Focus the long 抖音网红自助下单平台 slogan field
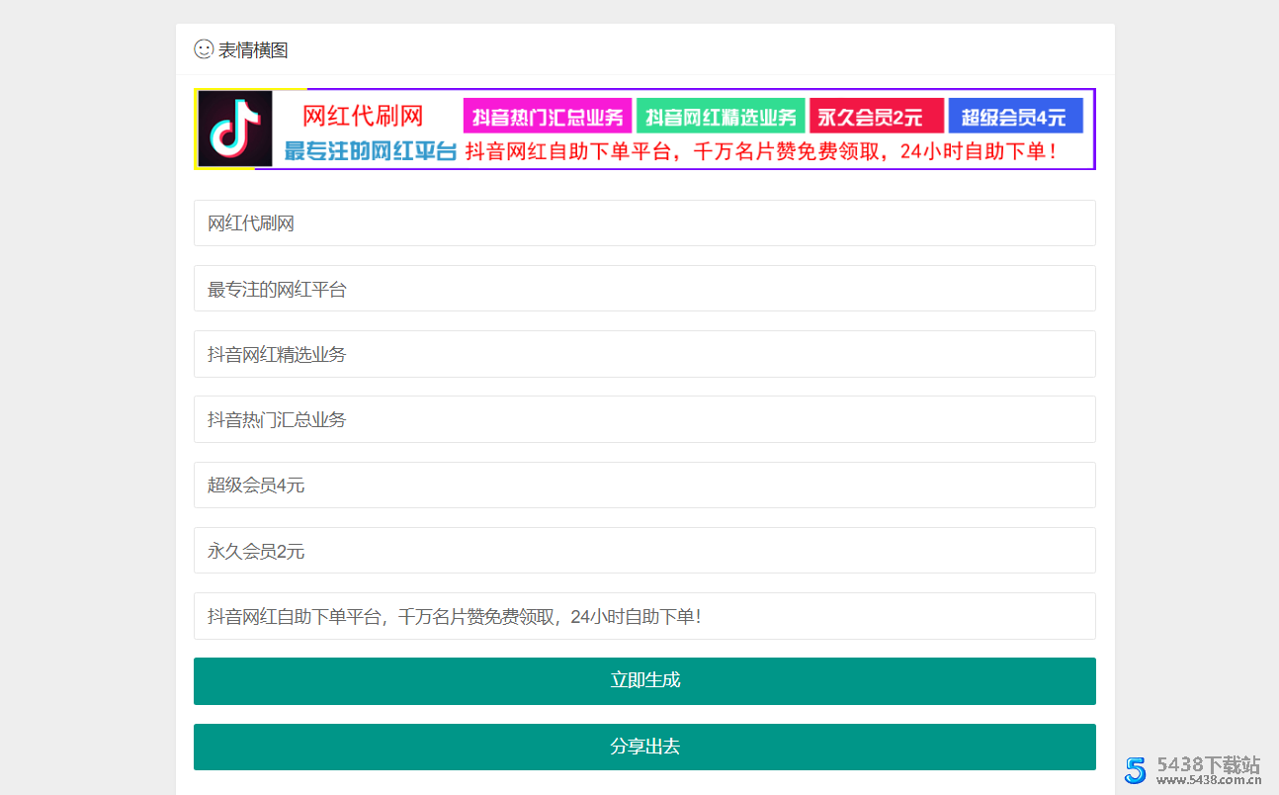The width and height of the screenshot is (1279, 795). click(644, 616)
